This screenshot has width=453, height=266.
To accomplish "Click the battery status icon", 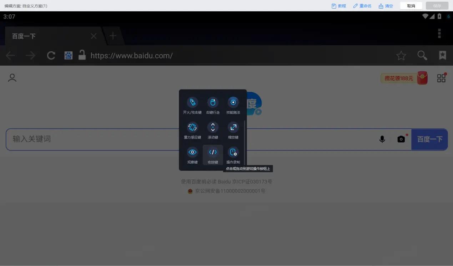I will point(439,16).
